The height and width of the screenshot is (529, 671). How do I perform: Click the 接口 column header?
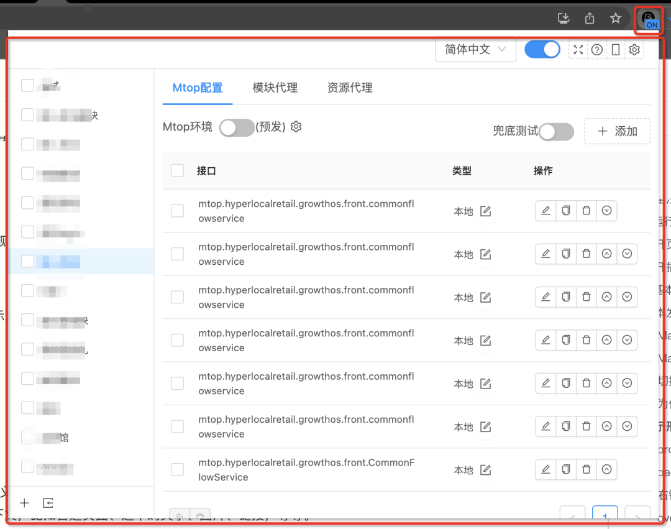point(206,171)
